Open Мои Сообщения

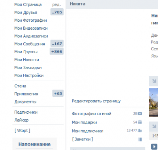[x=30, y=44]
